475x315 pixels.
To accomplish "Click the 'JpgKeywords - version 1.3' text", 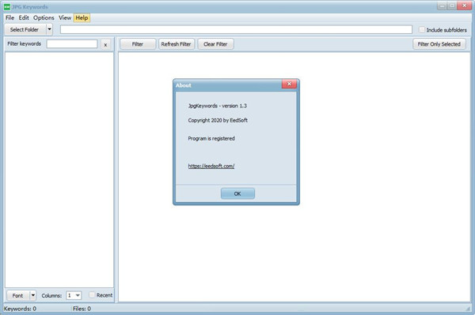I will pyautogui.click(x=217, y=106).
